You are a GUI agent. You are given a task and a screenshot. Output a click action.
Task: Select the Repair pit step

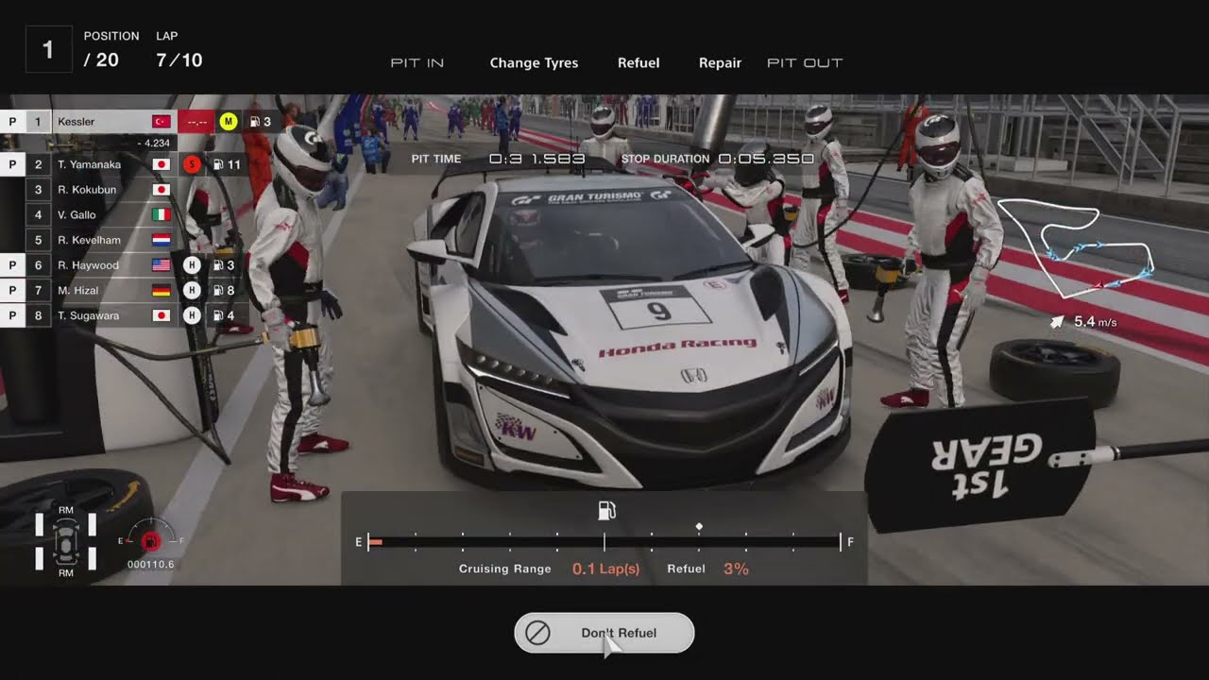[720, 63]
